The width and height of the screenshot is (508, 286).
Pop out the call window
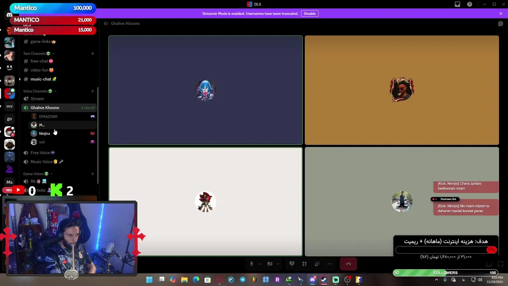pyautogui.click(x=489, y=264)
